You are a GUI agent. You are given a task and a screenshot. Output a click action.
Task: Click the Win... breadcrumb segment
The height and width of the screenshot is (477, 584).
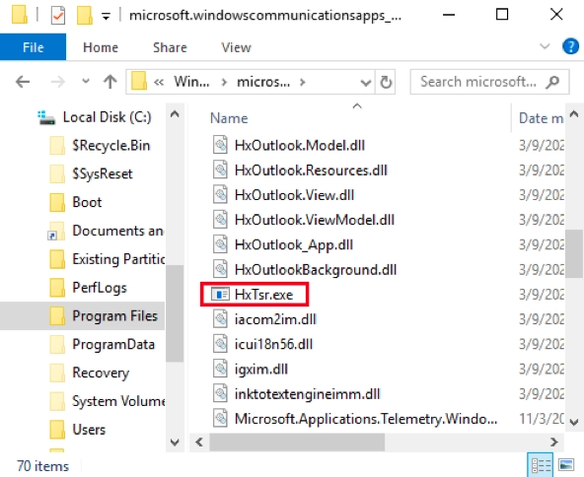click(191, 82)
